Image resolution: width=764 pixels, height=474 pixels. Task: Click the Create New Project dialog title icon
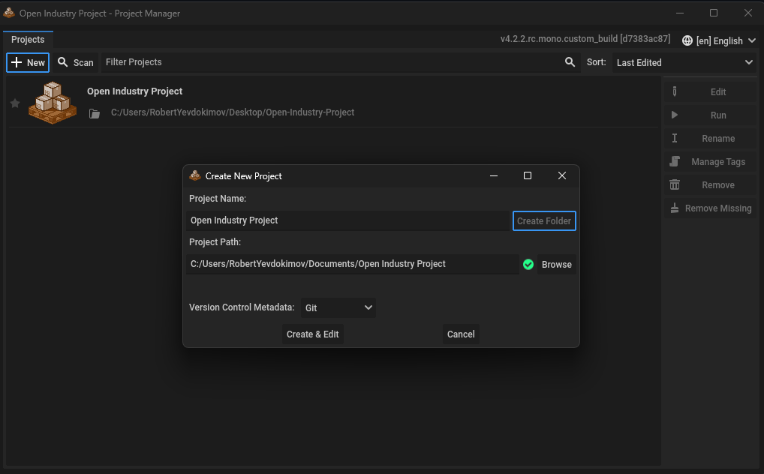(x=195, y=175)
